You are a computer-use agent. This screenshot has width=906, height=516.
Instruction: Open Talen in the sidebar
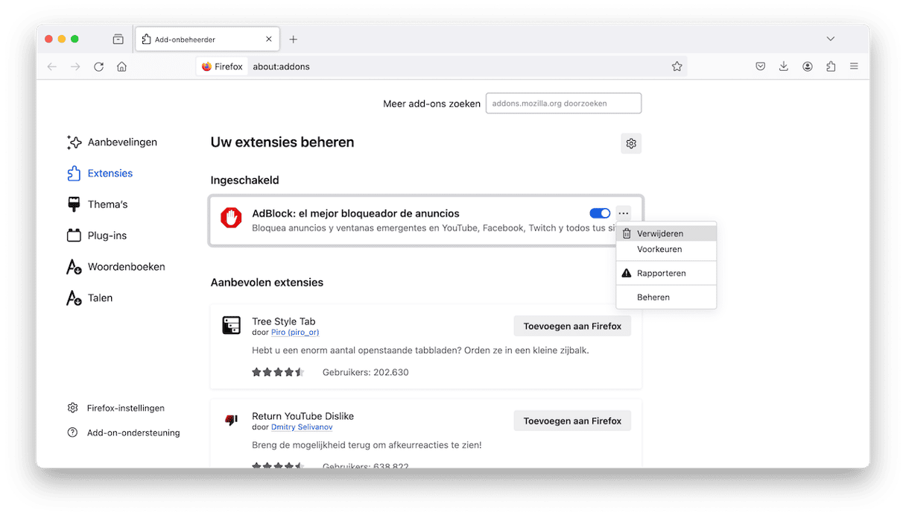(x=89, y=298)
